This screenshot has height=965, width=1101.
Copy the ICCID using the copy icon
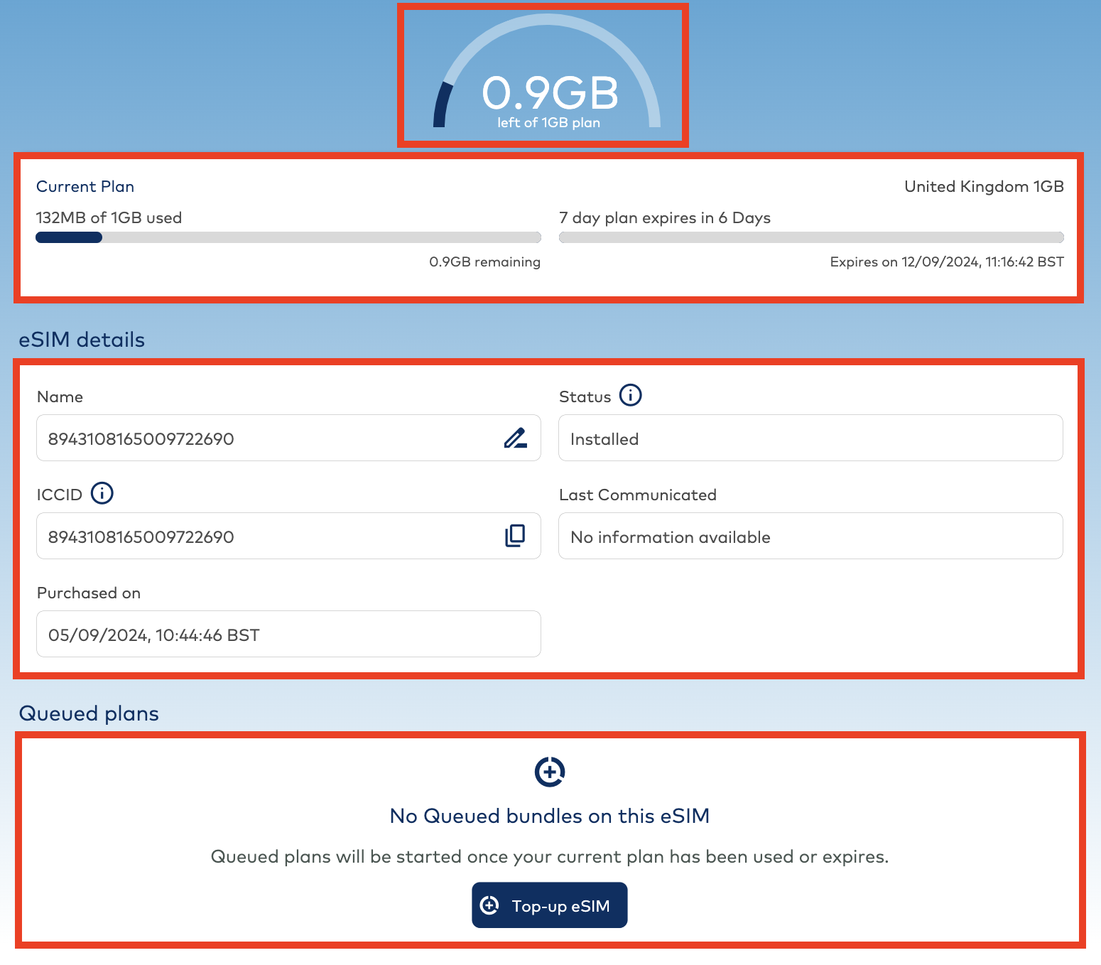(x=516, y=536)
